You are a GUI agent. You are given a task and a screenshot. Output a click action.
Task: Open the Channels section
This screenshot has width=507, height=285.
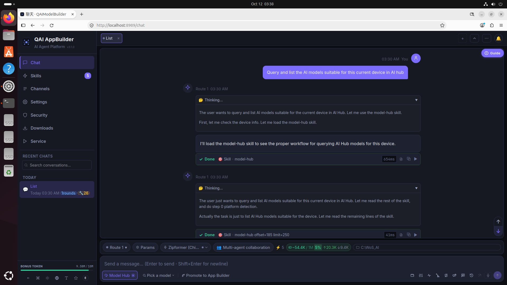point(57,89)
